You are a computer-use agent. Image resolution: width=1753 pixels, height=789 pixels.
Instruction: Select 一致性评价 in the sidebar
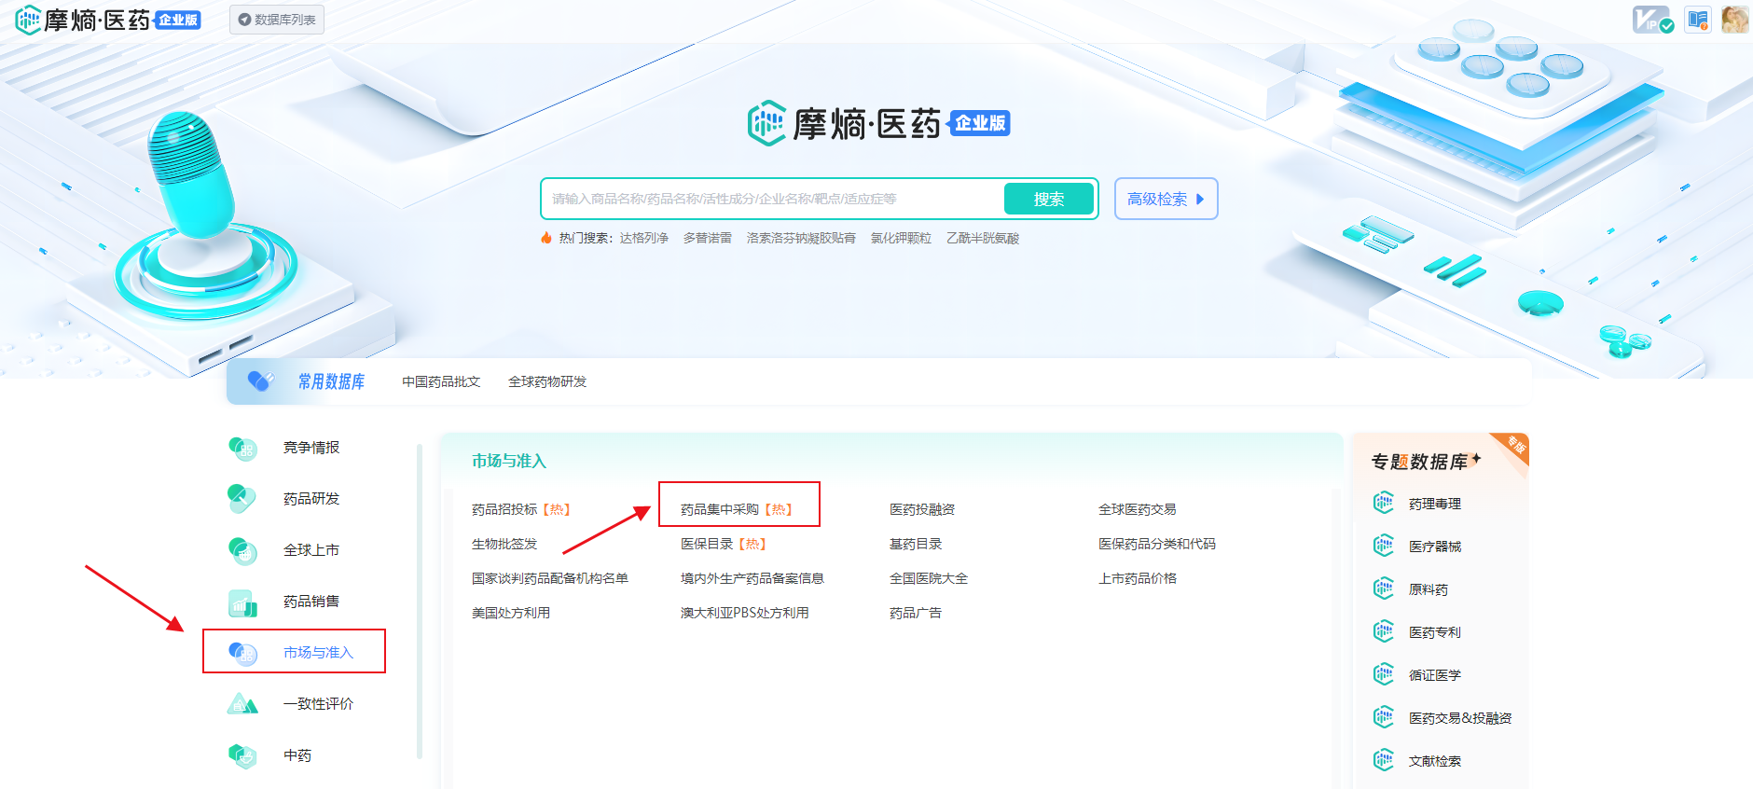coord(318,704)
